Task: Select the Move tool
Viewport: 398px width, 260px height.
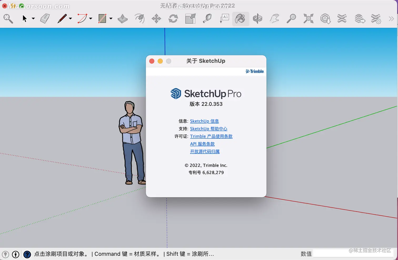Action: pos(156,19)
